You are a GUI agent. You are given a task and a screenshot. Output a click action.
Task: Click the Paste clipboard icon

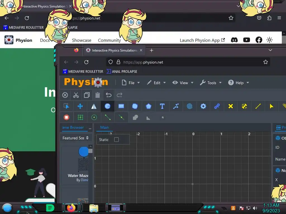97,95
